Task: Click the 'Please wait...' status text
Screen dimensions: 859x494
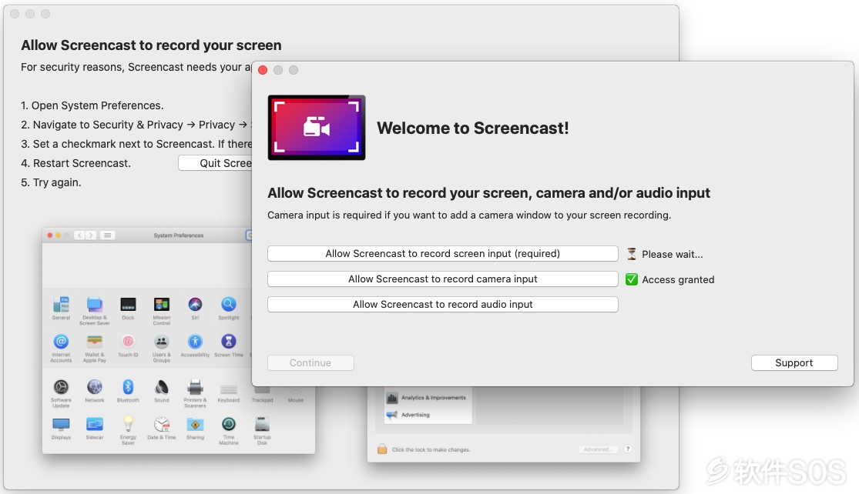Action: [x=673, y=255]
